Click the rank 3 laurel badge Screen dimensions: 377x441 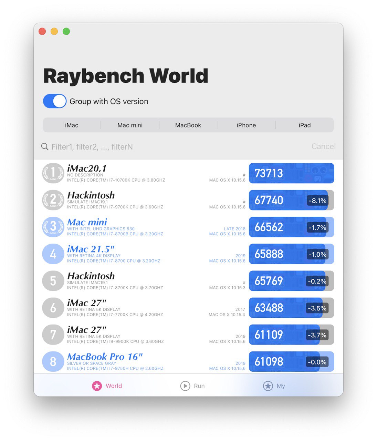pyautogui.click(x=53, y=227)
